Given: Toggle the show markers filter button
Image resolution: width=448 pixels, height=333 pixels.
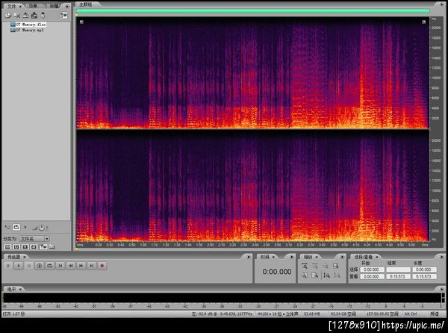Looking at the screenshot, I should point(43,246).
